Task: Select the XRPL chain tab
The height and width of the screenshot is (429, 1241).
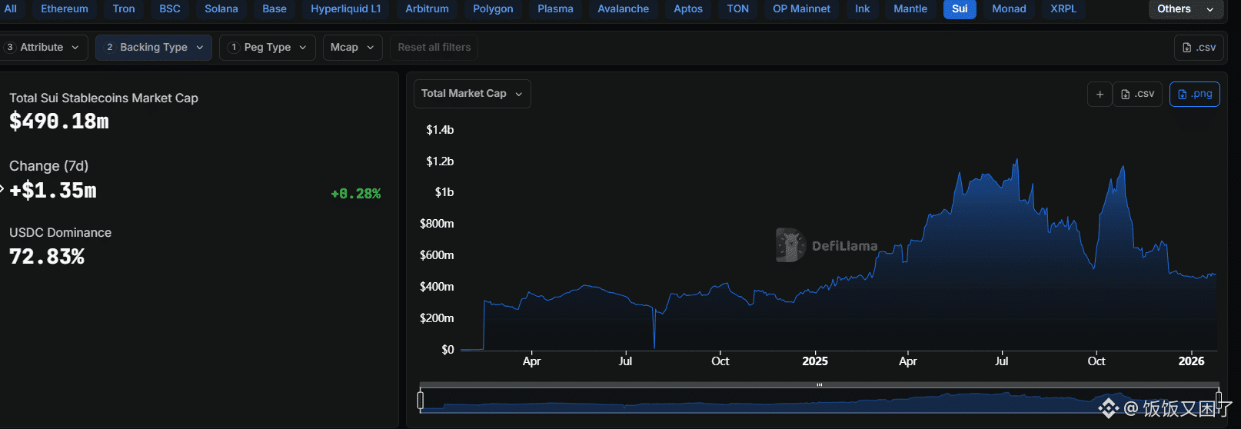Action: click(1063, 9)
